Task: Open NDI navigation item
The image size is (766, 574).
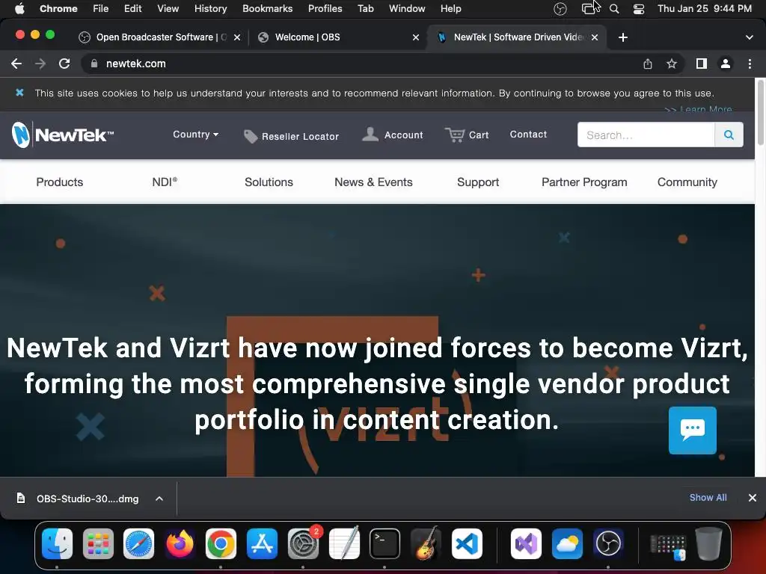Action: [165, 182]
